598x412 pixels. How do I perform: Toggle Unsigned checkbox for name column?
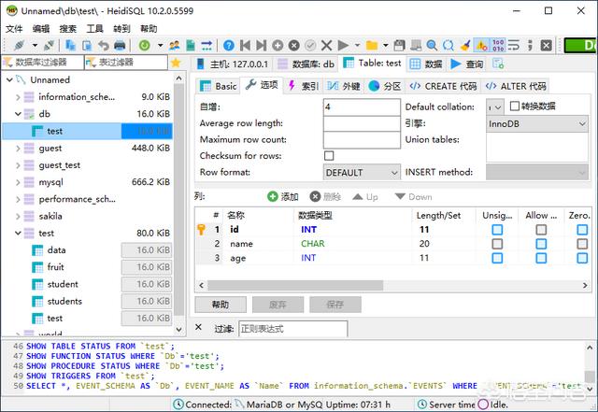coord(497,244)
